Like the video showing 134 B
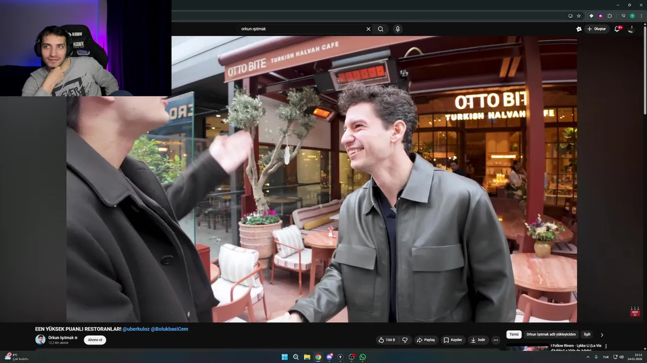The width and height of the screenshot is (647, 363). (x=387, y=340)
